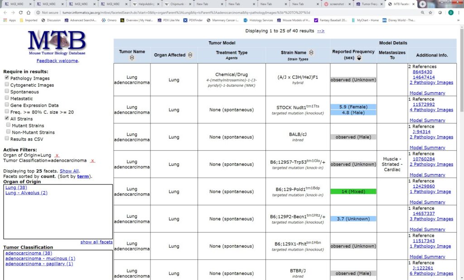Enable the Cytogenetic Images checkbox
This screenshot has width=464, height=280.
[x=7, y=84]
